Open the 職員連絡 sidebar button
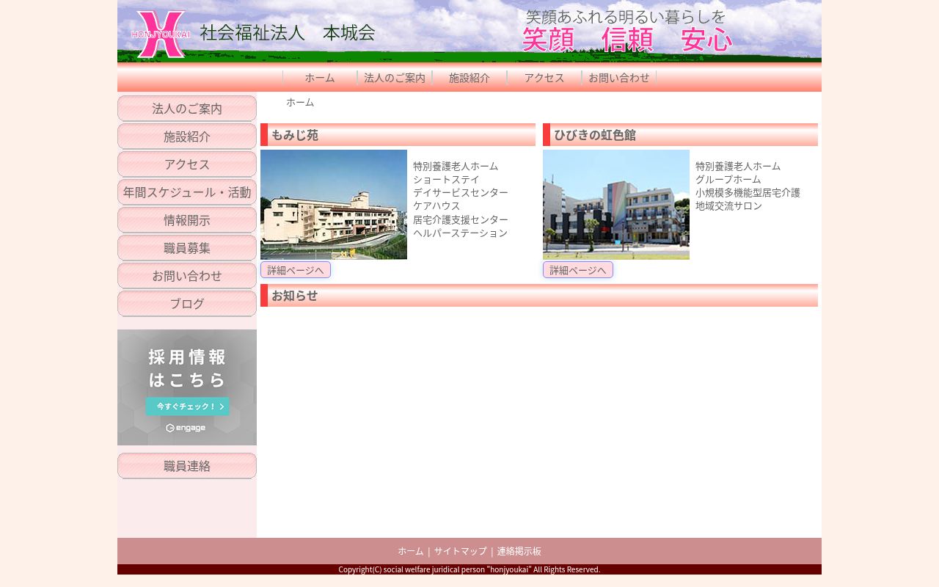The image size is (939, 587). (x=187, y=466)
